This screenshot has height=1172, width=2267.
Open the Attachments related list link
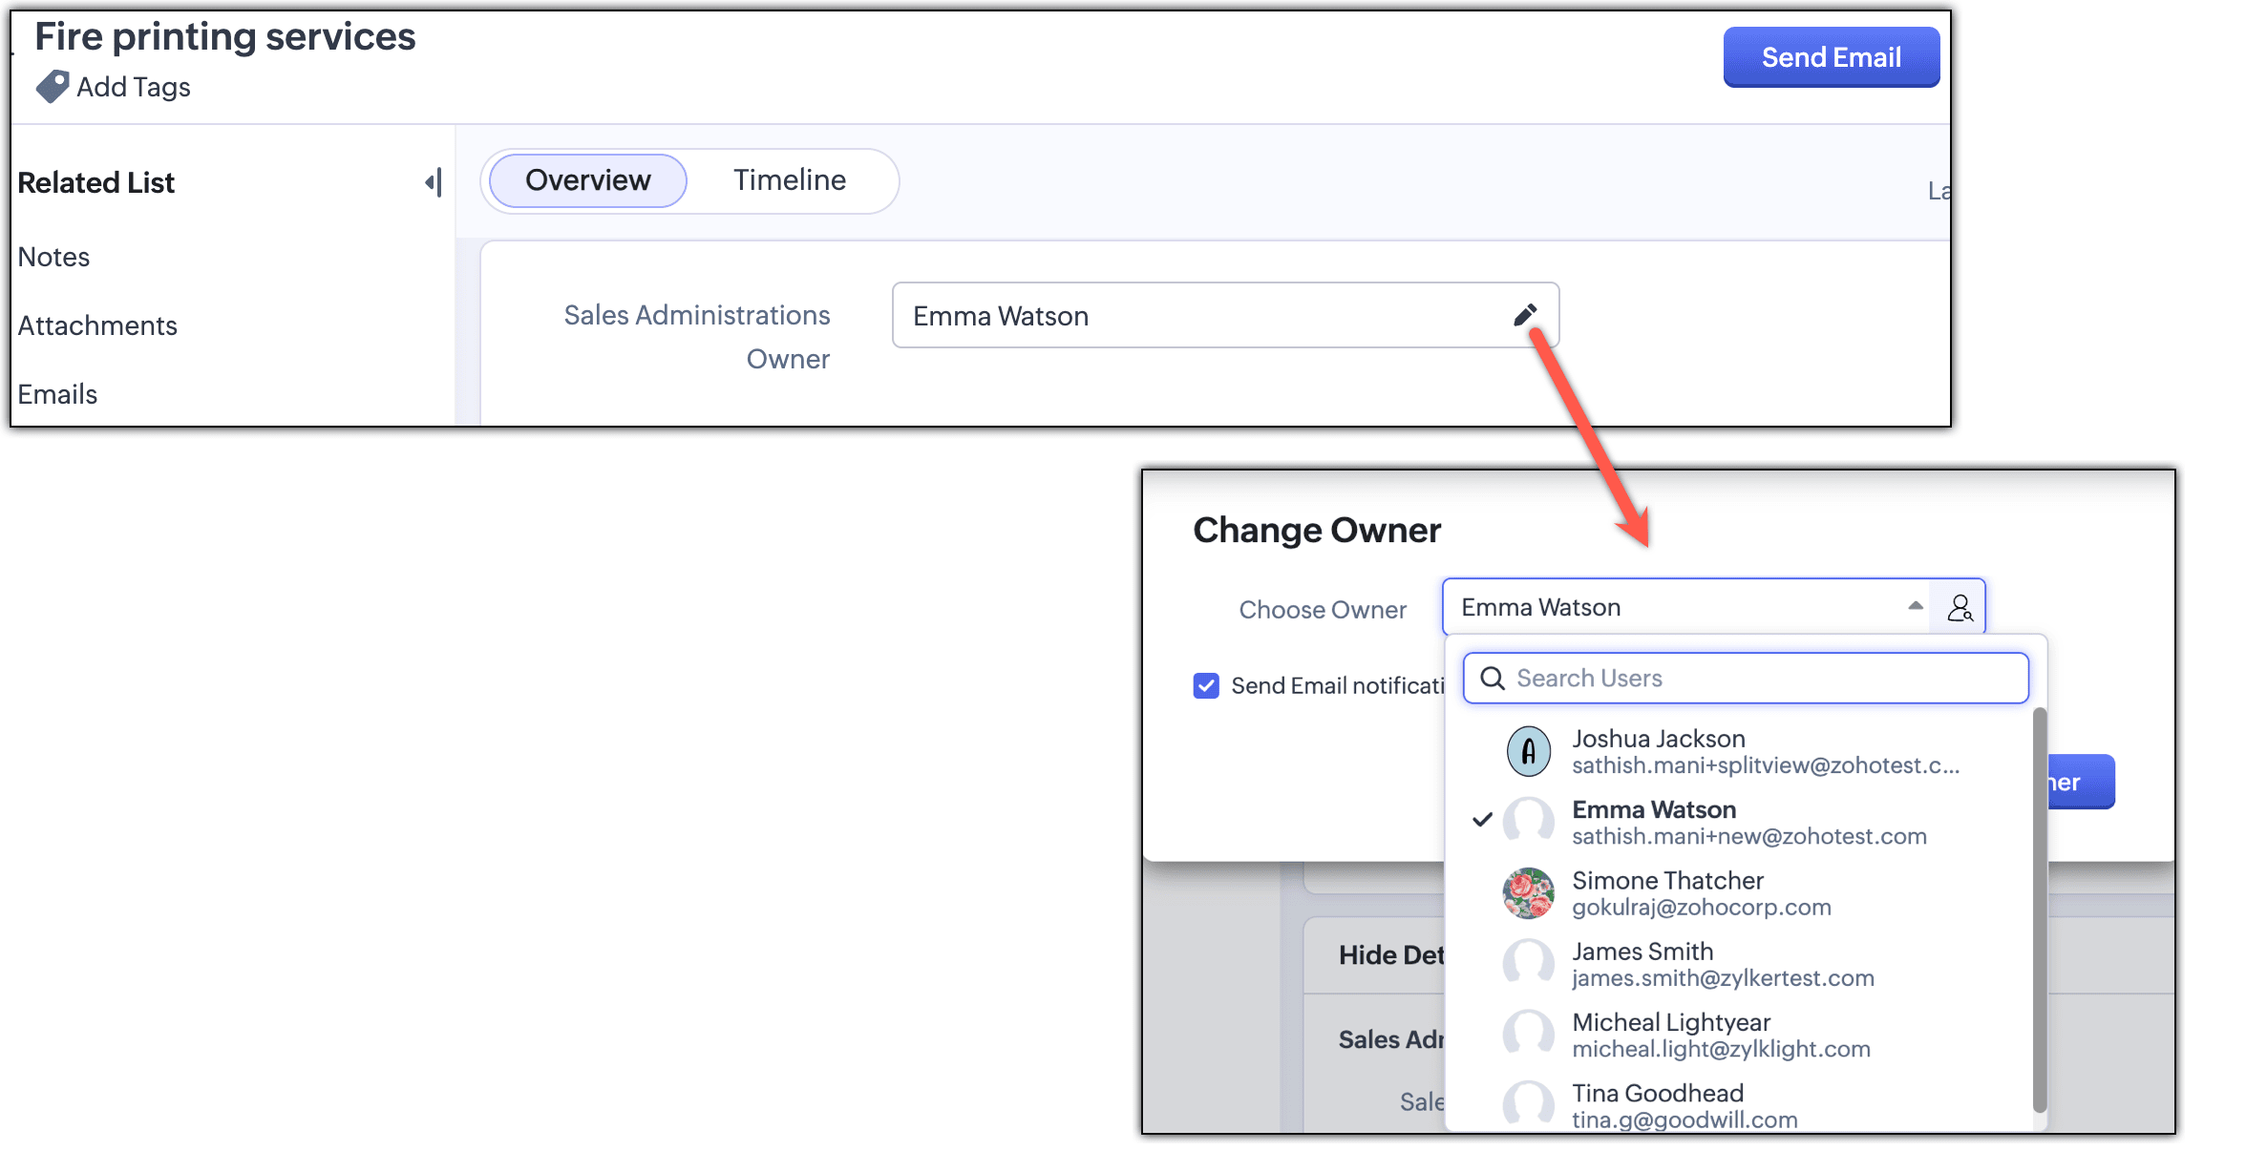pyautogui.click(x=97, y=325)
